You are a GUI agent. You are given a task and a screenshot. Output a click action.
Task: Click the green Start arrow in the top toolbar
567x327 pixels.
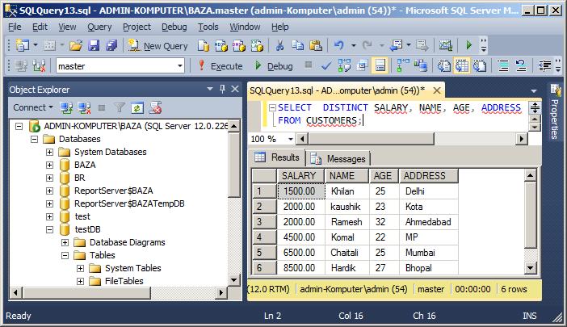click(468, 45)
